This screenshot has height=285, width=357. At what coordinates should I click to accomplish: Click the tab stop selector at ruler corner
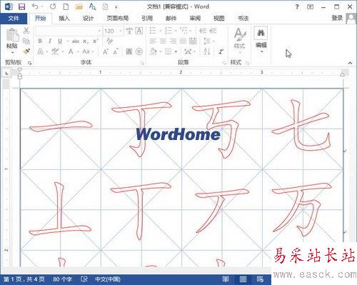(6, 73)
